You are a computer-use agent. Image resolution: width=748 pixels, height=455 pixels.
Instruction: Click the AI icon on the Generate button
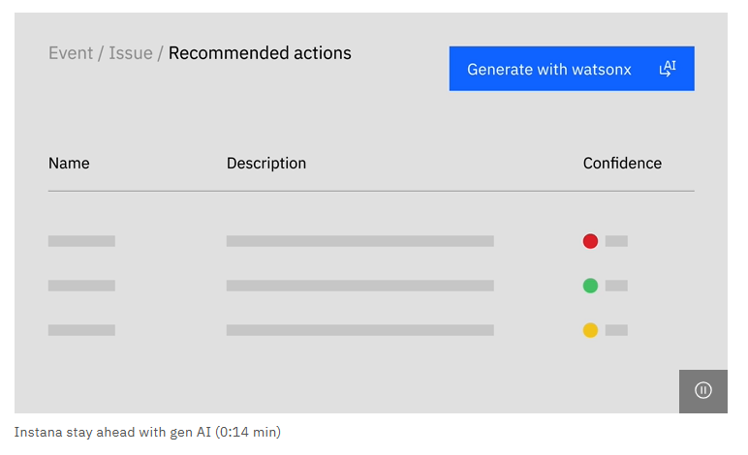[x=668, y=69]
